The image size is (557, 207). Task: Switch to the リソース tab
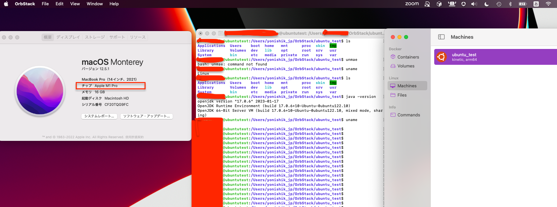coord(138,37)
